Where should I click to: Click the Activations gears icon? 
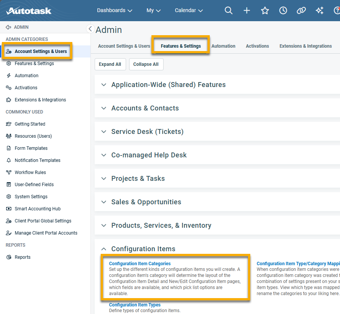[9, 87]
